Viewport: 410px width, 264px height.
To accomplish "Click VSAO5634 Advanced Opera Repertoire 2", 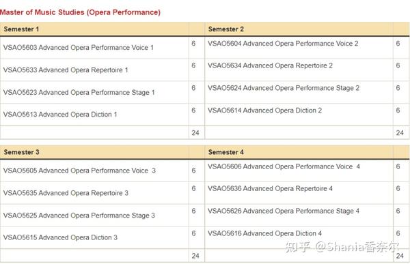I will pos(270,65).
